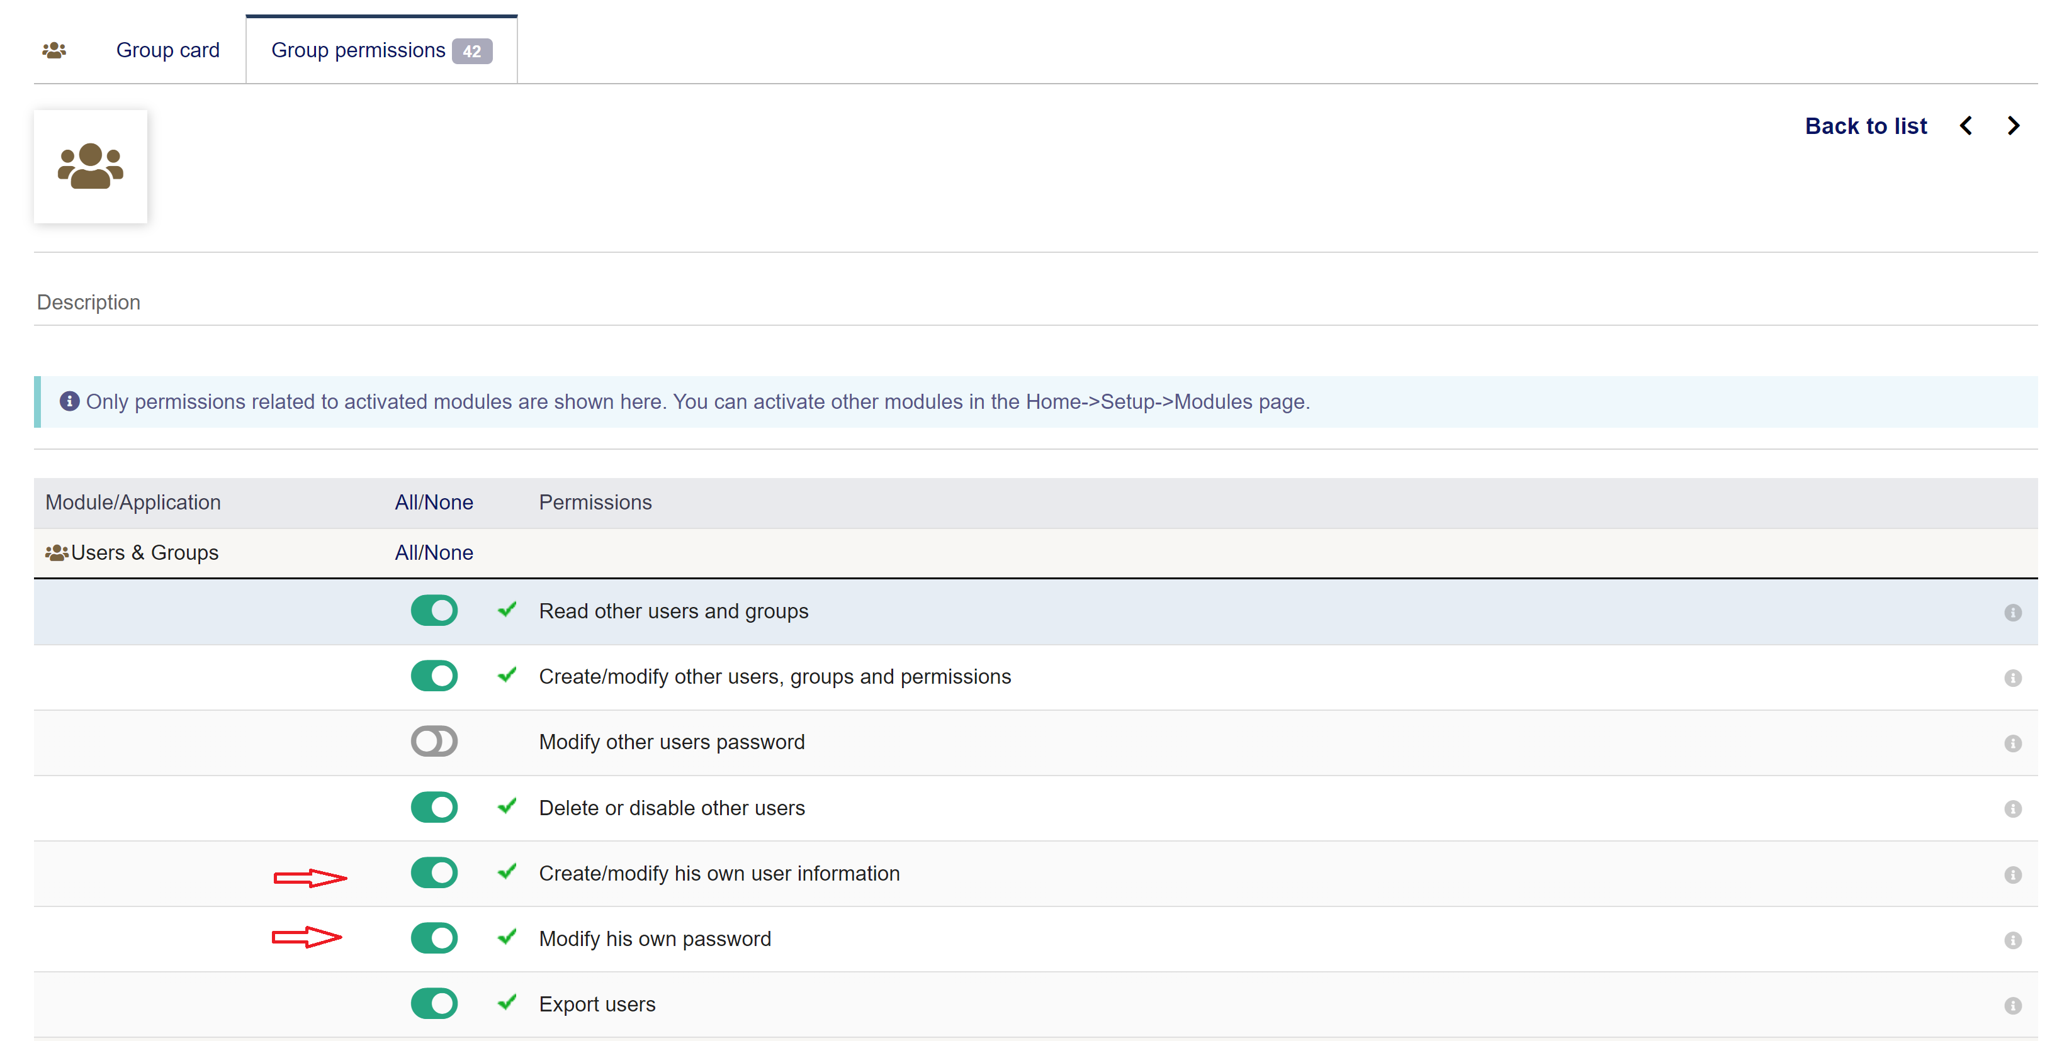Toggle off Modify his own password
Image resolution: width=2069 pixels, height=1041 pixels.
[434, 938]
